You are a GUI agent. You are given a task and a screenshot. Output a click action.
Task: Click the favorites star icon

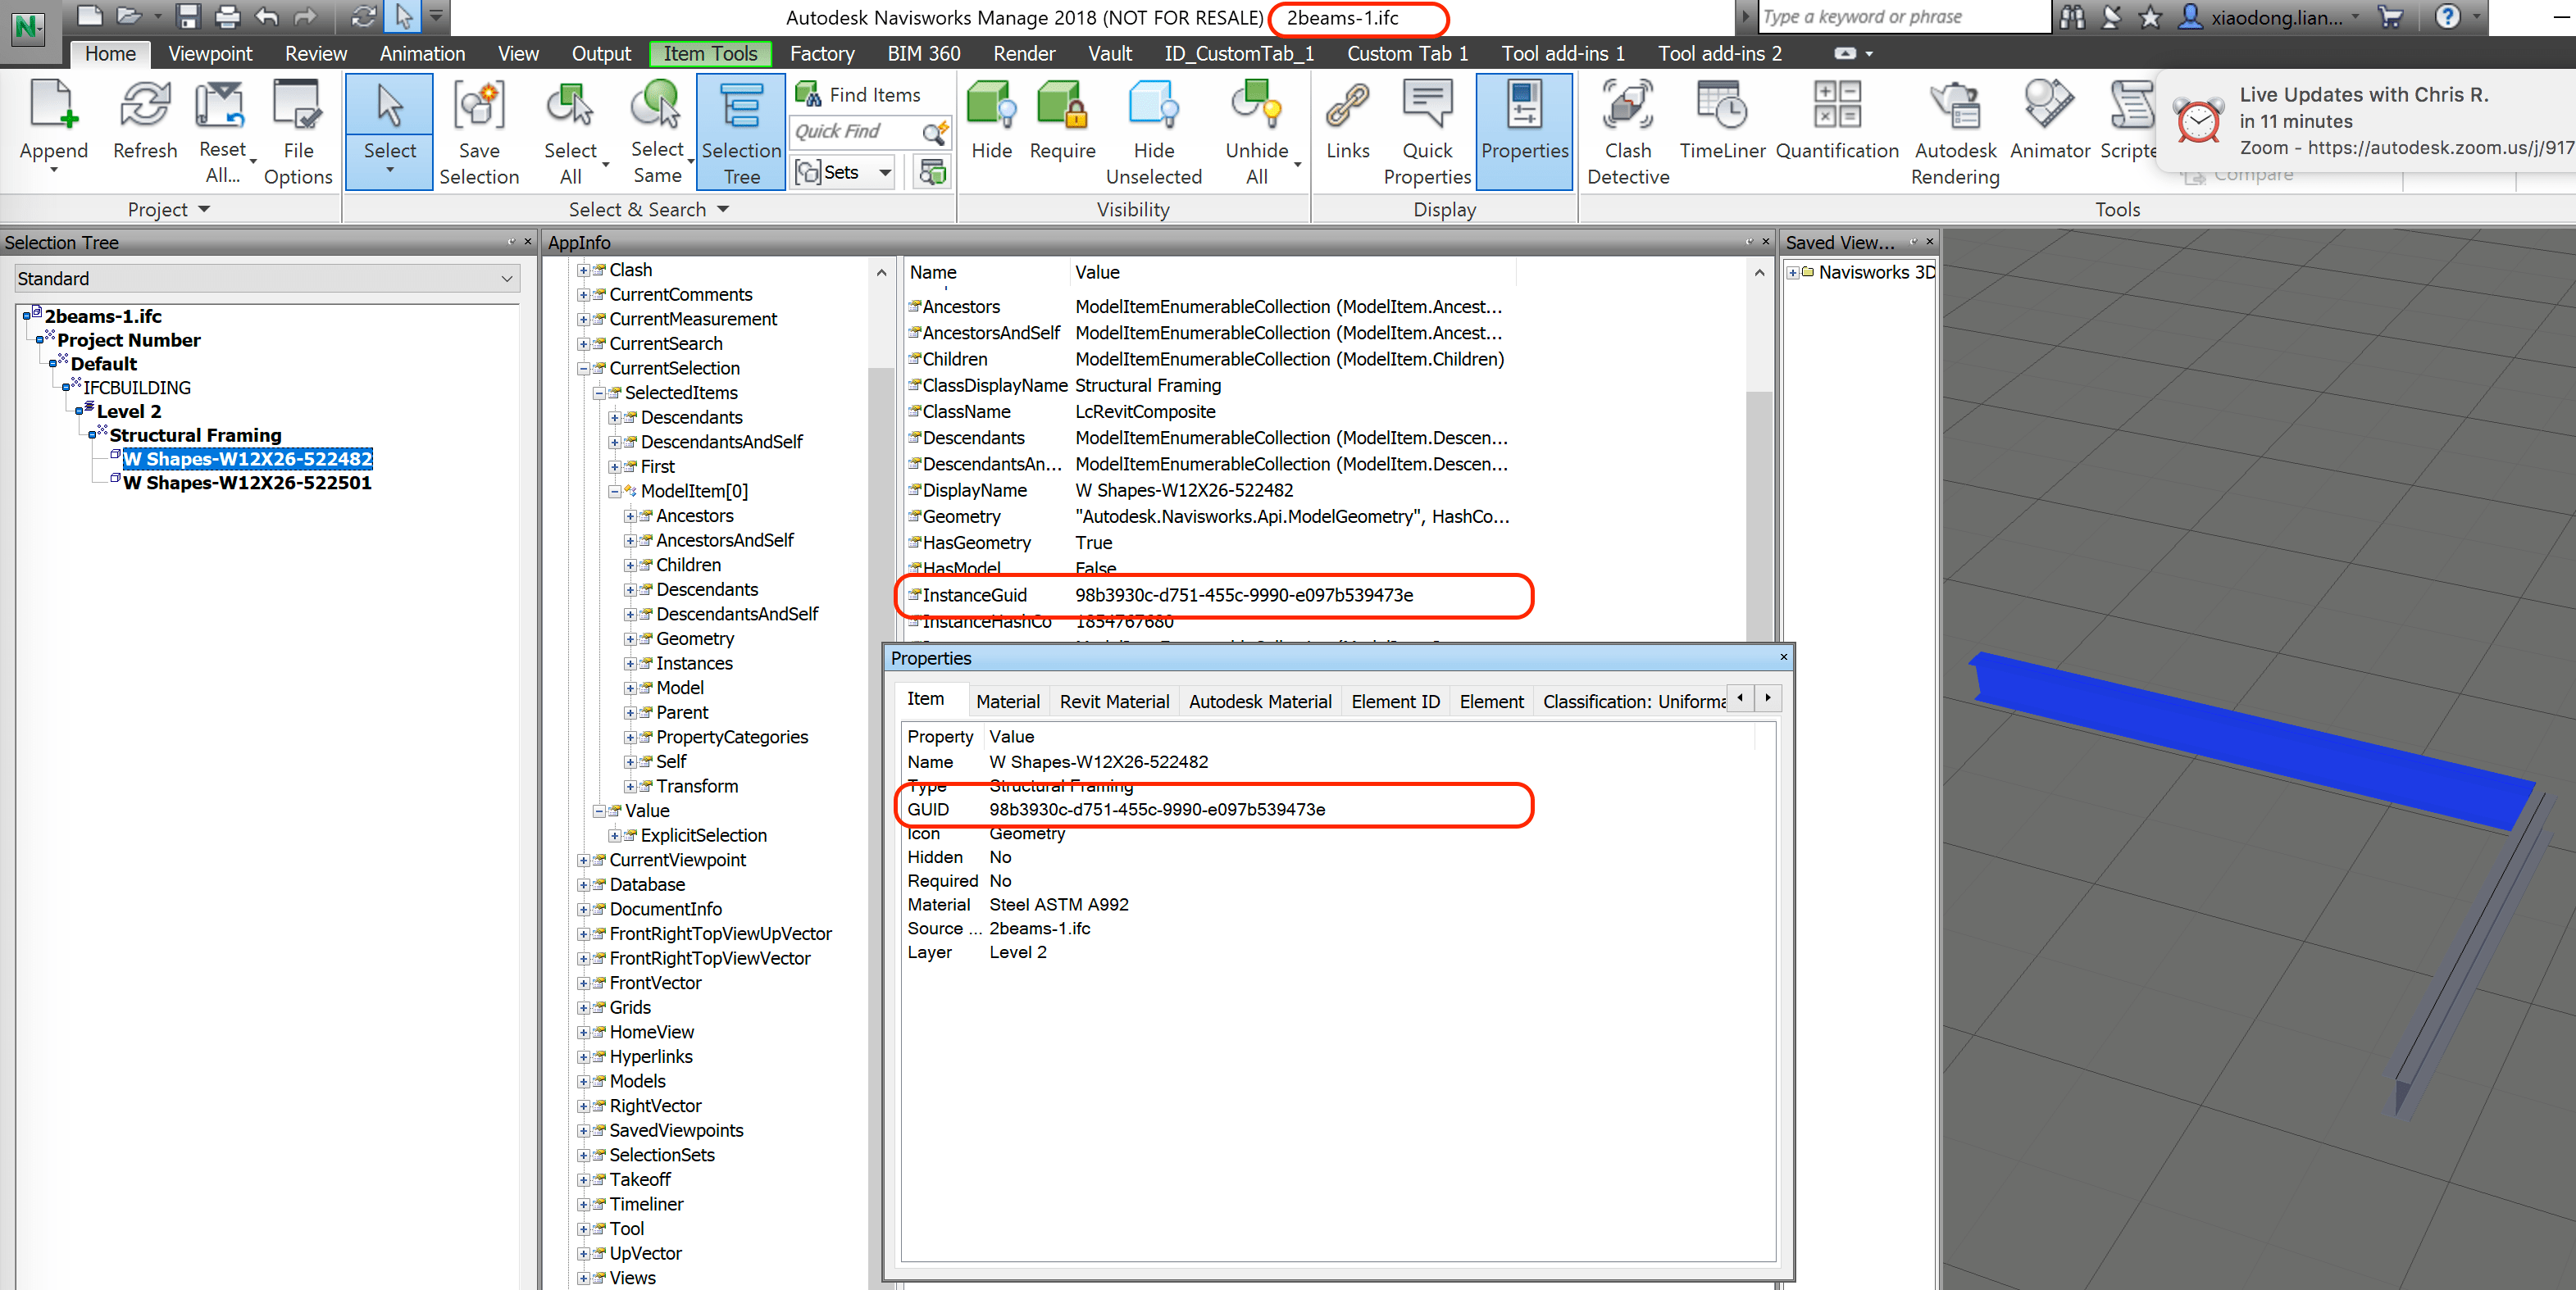pos(2150,17)
